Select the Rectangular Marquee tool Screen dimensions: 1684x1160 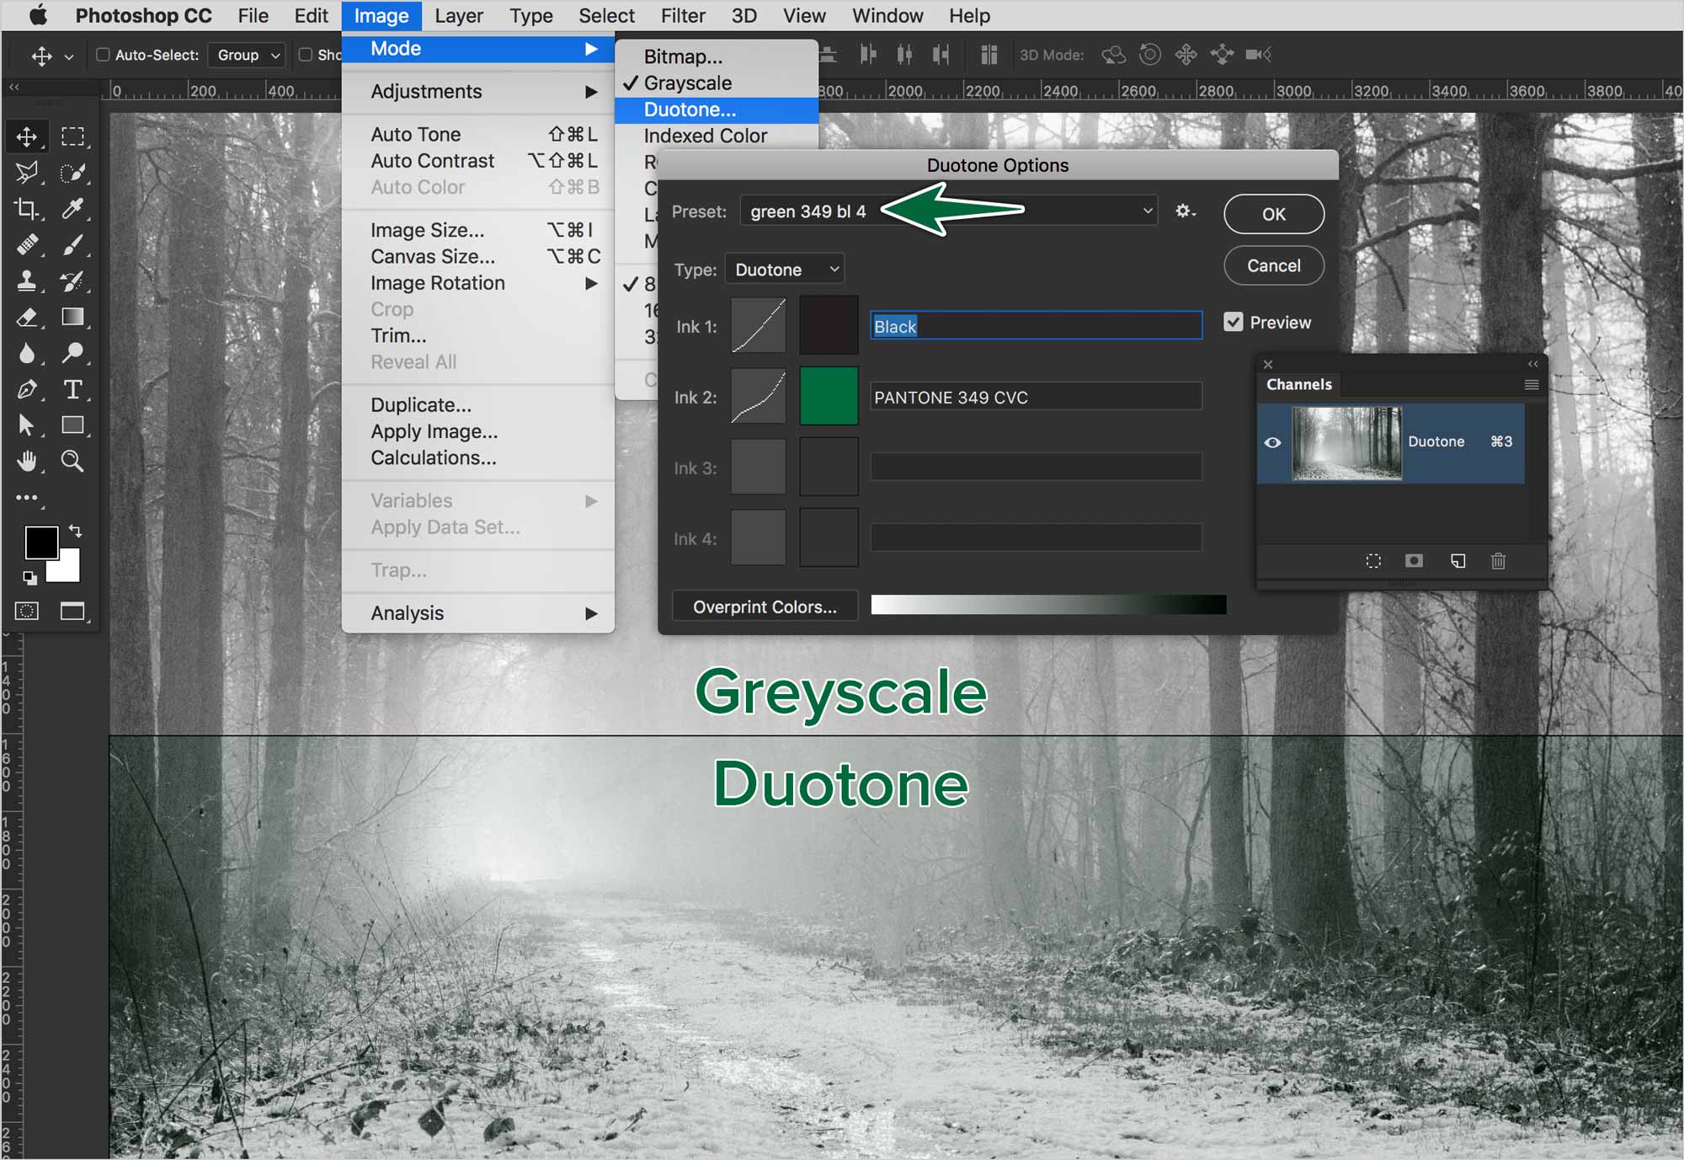[x=72, y=136]
